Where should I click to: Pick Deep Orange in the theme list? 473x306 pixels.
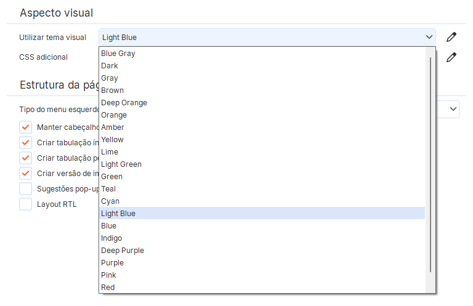tap(124, 103)
